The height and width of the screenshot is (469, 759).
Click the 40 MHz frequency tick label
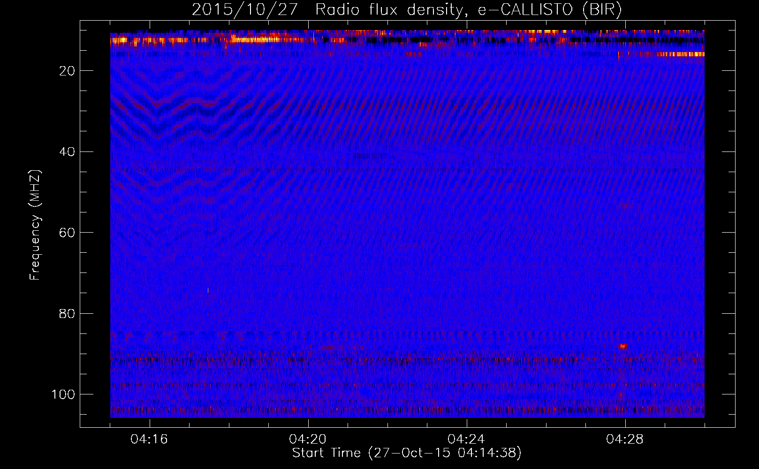pyautogui.click(x=68, y=151)
